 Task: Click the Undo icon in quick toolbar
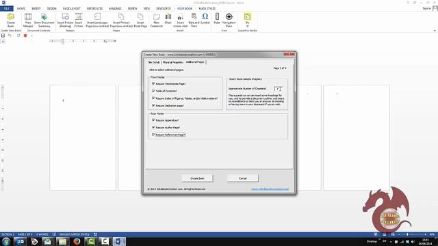[10, 36]
